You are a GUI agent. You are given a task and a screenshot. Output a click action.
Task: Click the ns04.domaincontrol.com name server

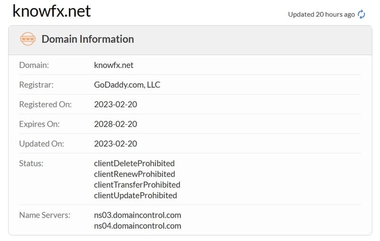(x=137, y=226)
